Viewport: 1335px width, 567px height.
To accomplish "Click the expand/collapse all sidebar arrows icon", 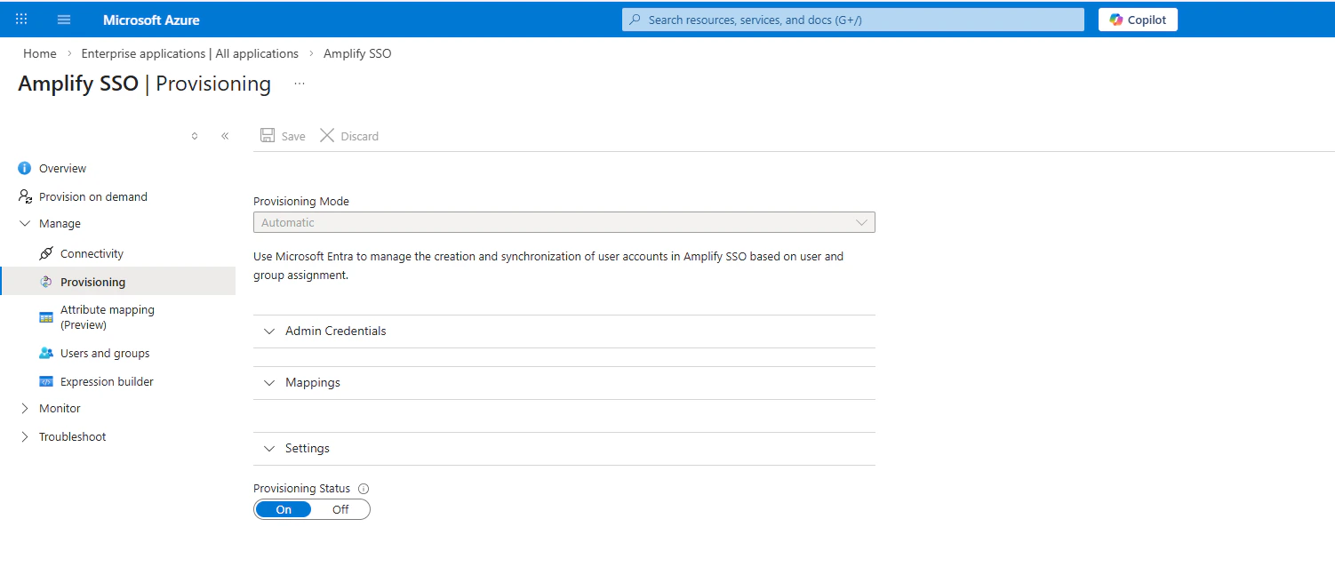I will coord(195,136).
